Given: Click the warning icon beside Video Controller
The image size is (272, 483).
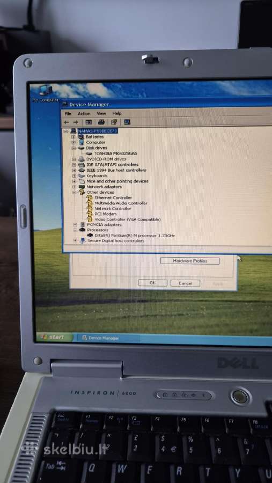Looking at the screenshot, I should pos(90,219).
